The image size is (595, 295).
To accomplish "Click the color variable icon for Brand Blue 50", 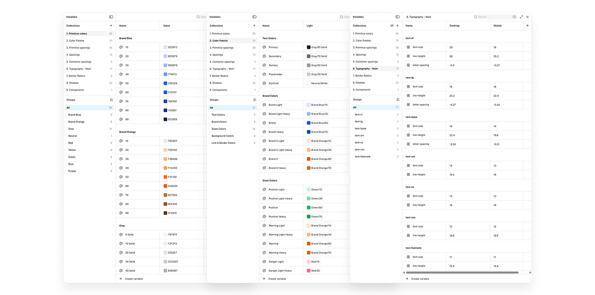I will (x=121, y=83).
